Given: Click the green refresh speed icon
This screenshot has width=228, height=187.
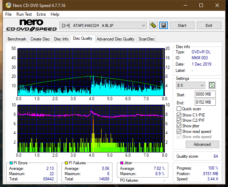Looking at the screenshot, I should 212,85.
